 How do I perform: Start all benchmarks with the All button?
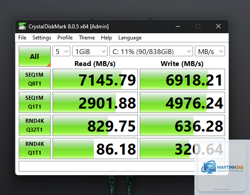[35, 56]
